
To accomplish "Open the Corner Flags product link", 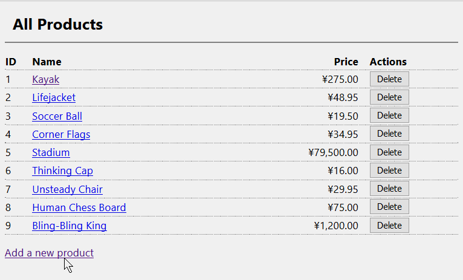I will click(61, 134).
